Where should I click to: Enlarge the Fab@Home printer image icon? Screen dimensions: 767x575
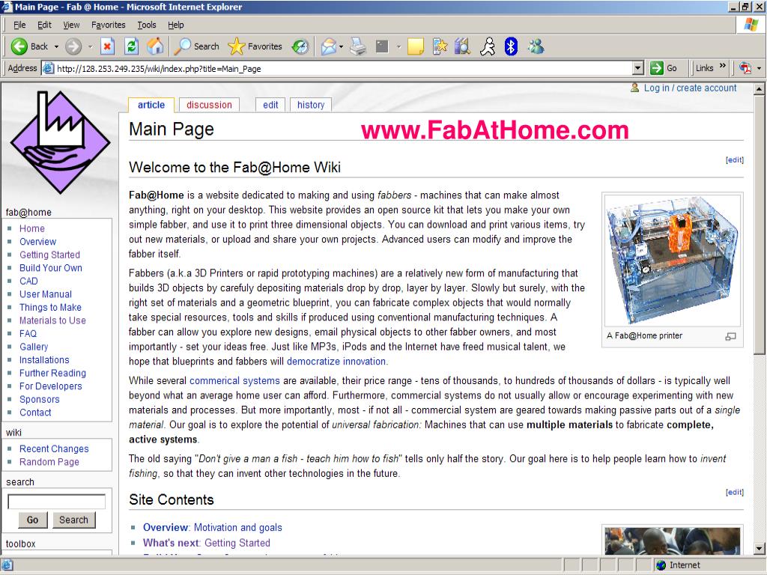[x=730, y=336]
